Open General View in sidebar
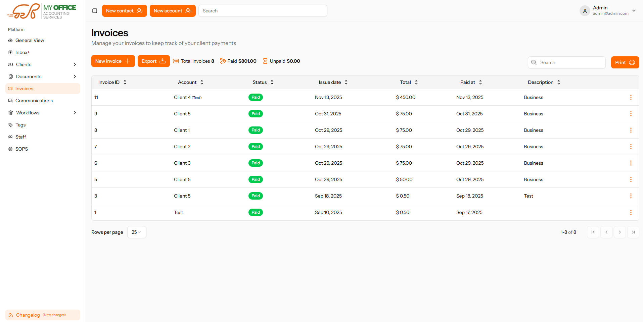The image size is (643, 322). click(43, 40)
